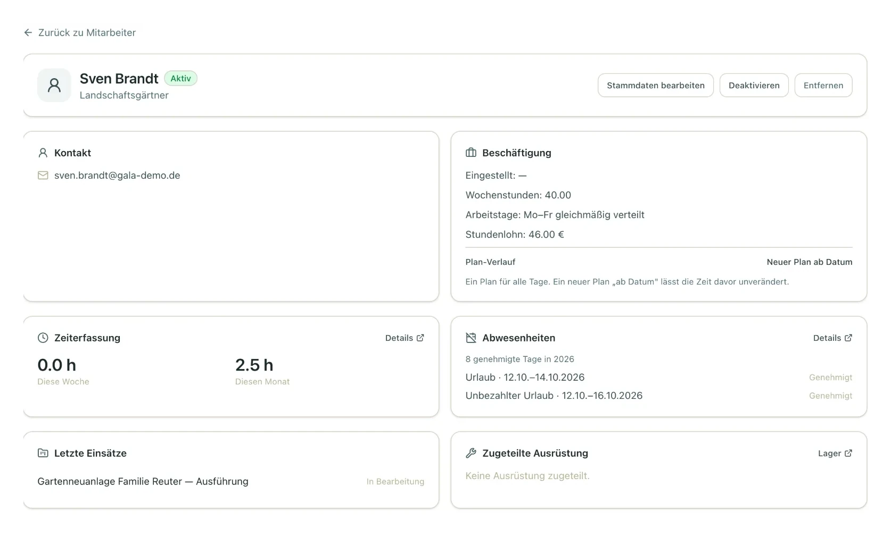Click Neuer Plan ab Datum
This screenshot has width=891, height=536.
(810, 262)
